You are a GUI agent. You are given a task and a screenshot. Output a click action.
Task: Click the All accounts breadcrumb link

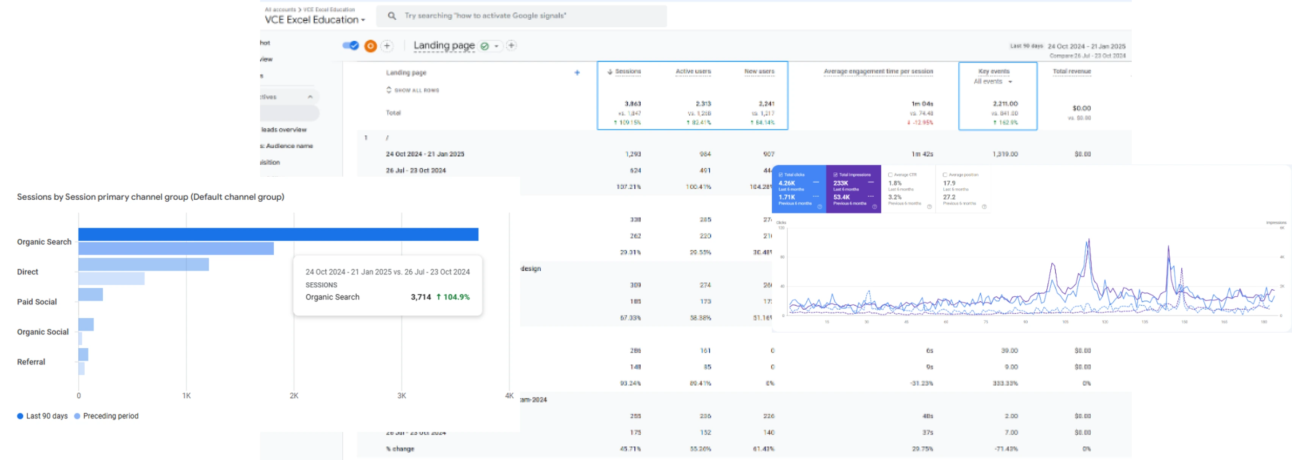(x=280, y=9)
